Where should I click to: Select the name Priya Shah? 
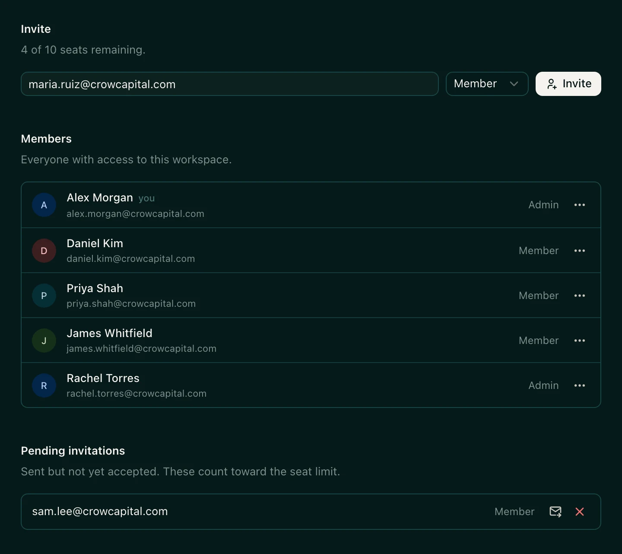coord(95,288)
